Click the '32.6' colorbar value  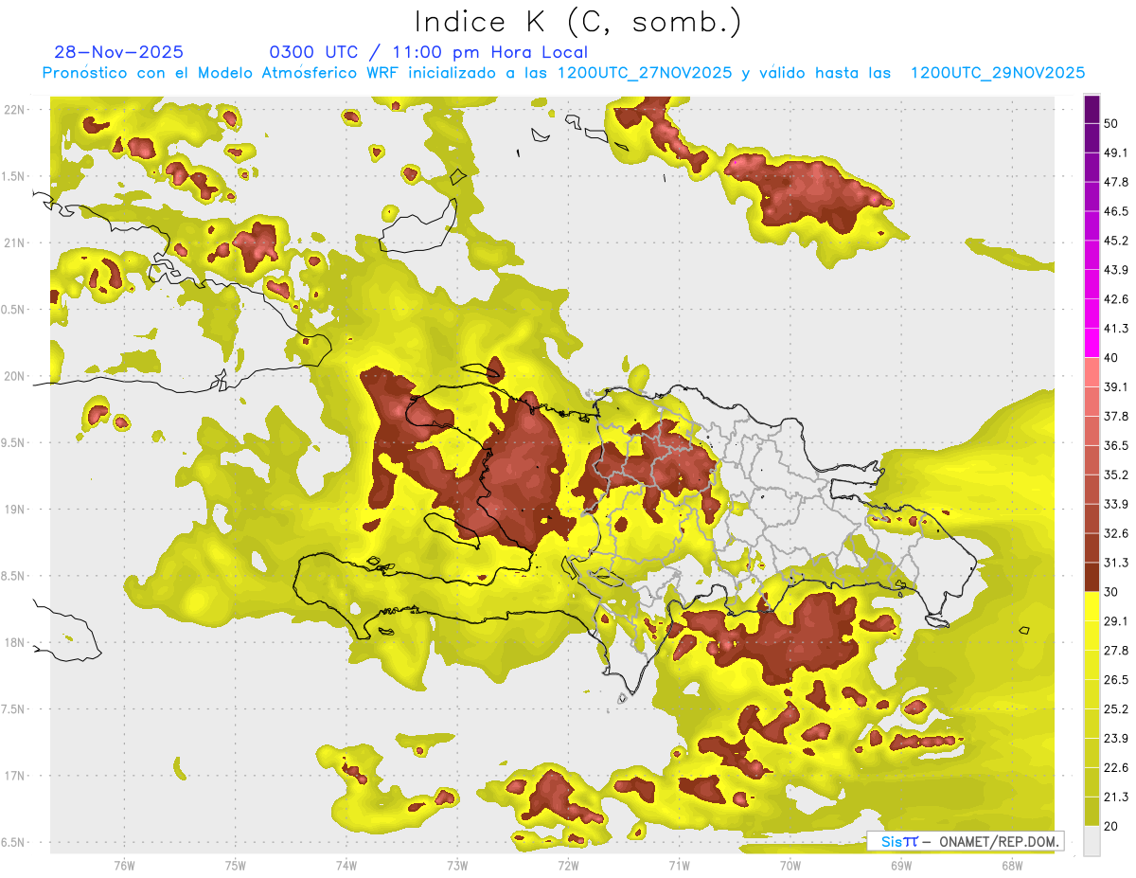click(1116, 533)
